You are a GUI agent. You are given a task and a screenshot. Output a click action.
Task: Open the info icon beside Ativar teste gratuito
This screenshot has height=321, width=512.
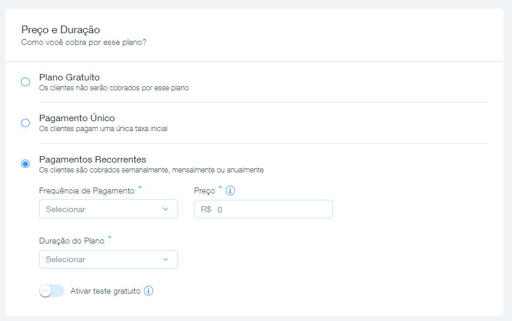click(x=148, y=291)
